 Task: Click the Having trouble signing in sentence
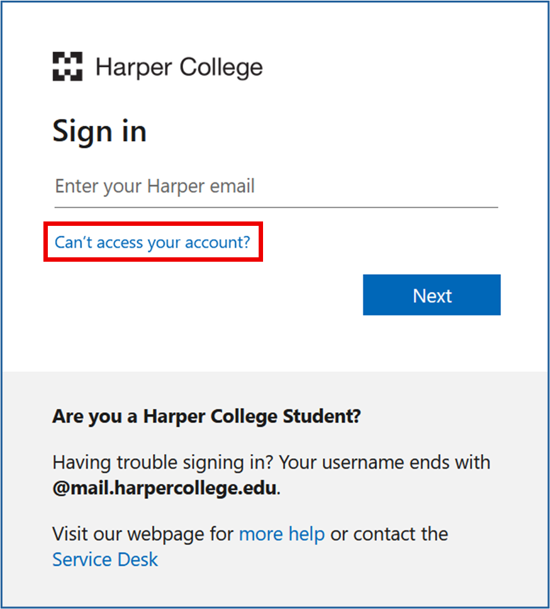click(164, 462)
